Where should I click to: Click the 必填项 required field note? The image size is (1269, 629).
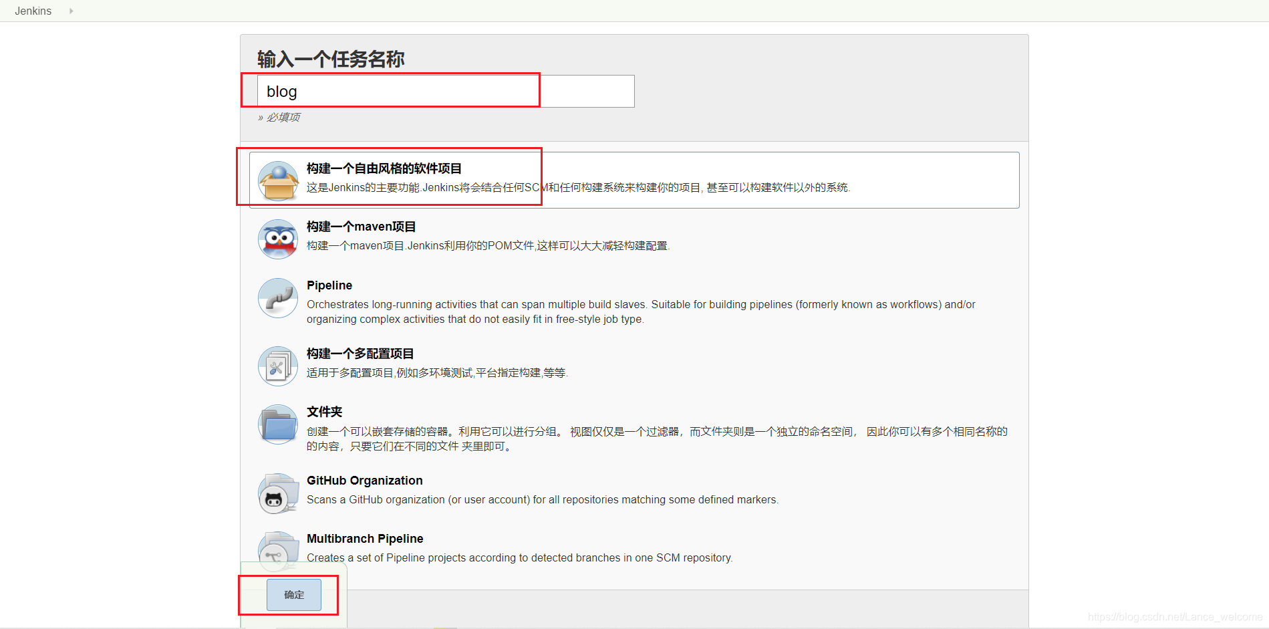279,117
